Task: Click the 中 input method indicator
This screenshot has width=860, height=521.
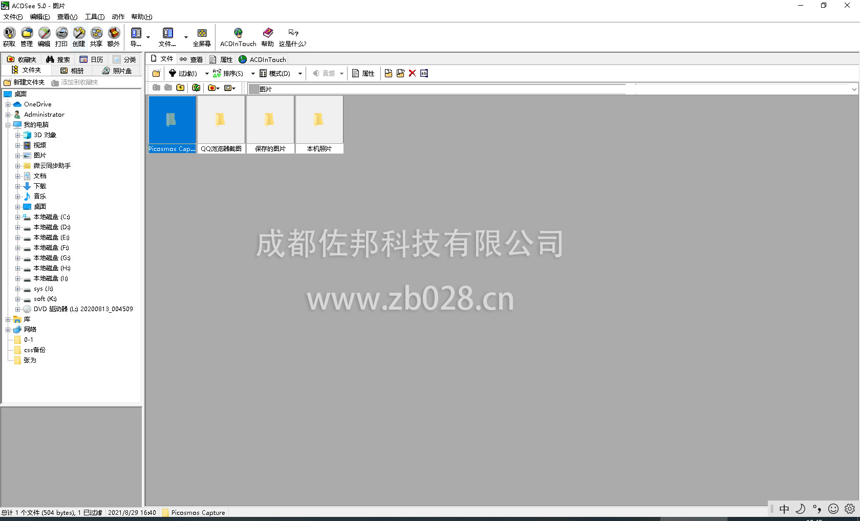Action: tap(784, 509)
